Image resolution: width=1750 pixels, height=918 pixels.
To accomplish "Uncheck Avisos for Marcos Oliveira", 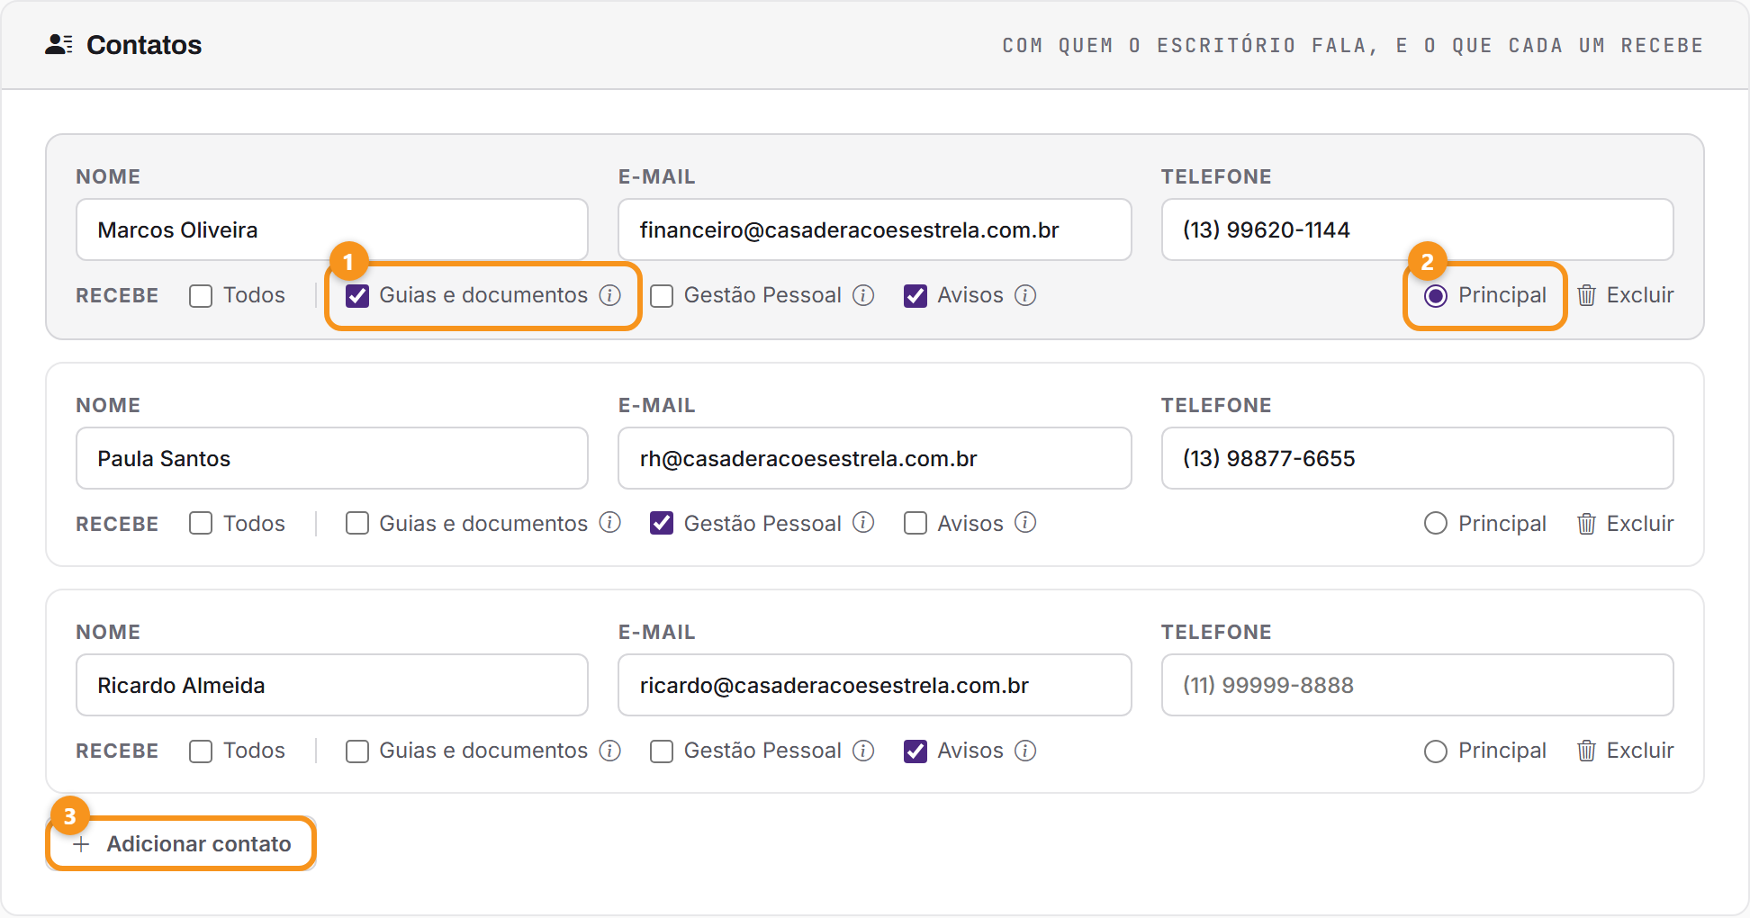I will [916, 296].
